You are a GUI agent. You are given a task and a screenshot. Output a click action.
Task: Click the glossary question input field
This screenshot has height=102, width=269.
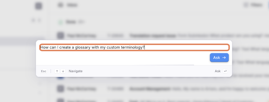tap(134, 47)
